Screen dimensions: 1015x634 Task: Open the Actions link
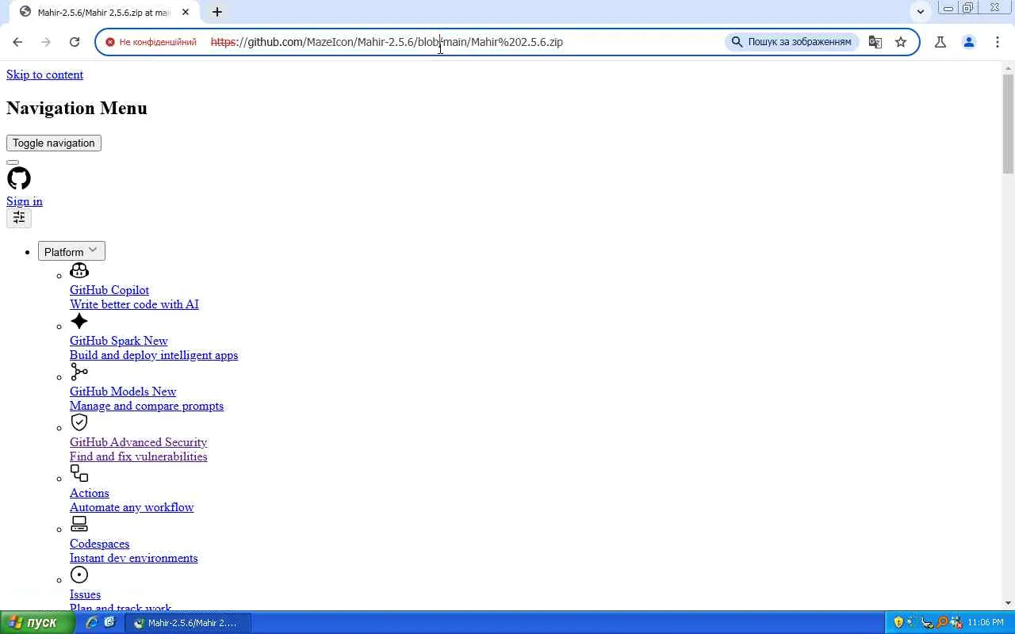pos(90,493)
